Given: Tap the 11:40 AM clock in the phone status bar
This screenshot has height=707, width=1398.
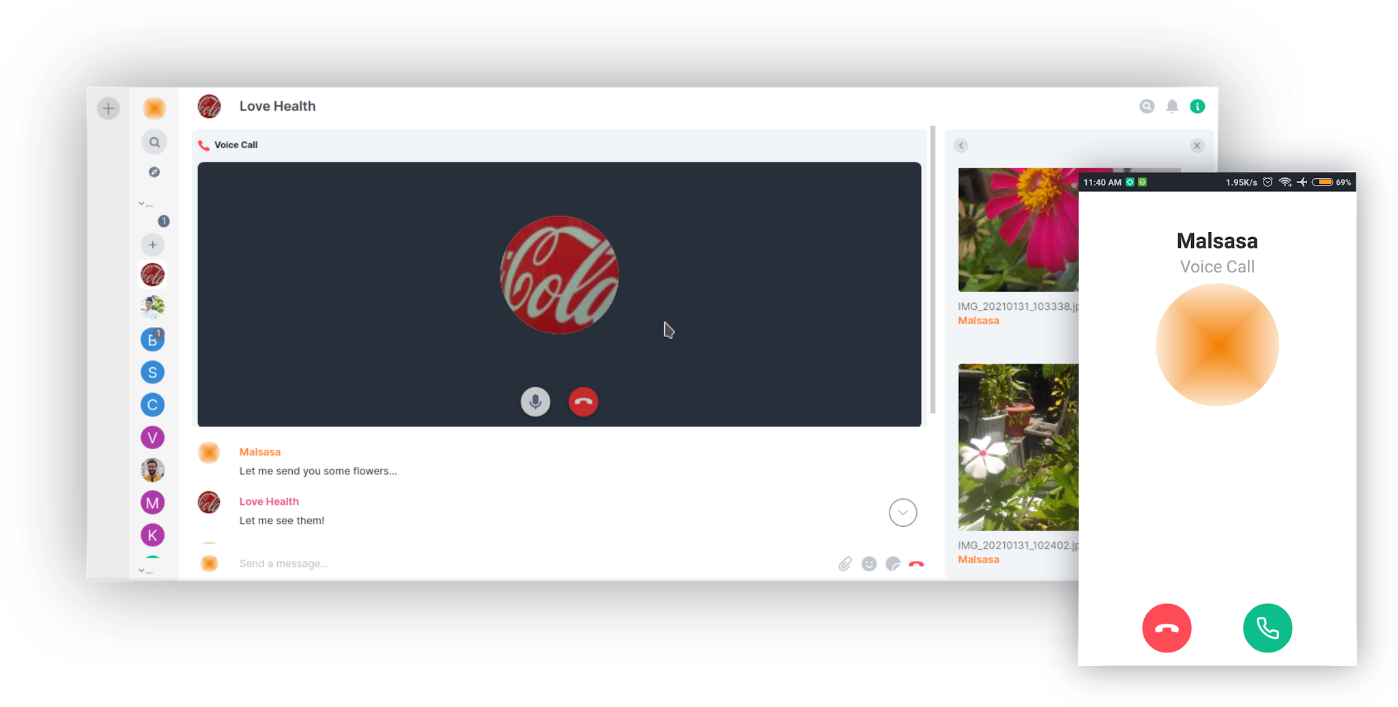Looking at the screenshot, I should click(1102, 182).
